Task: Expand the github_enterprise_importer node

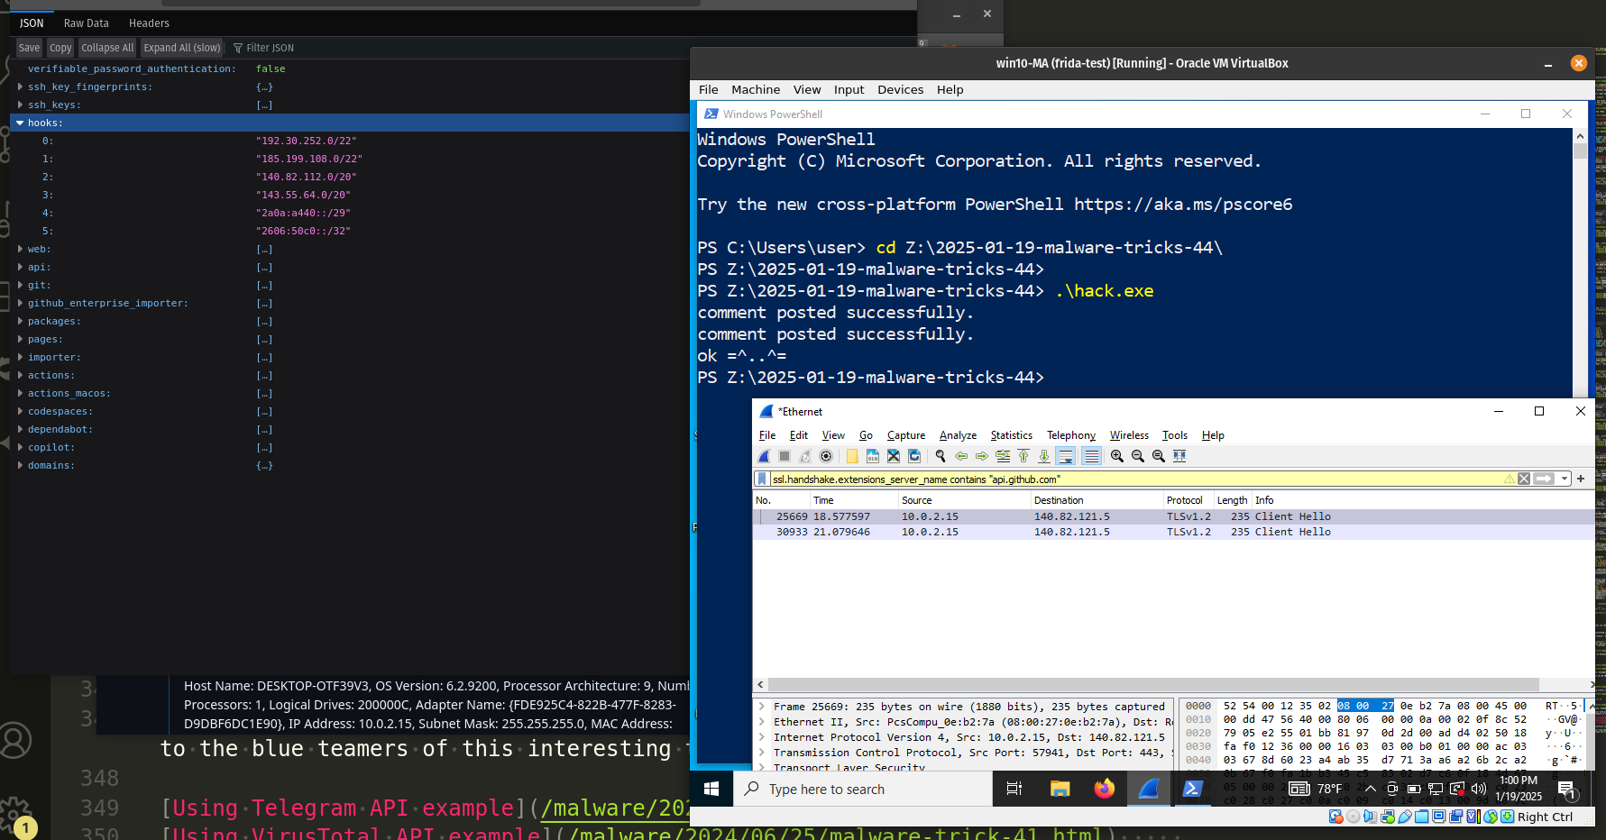Action: click(20, 303)
